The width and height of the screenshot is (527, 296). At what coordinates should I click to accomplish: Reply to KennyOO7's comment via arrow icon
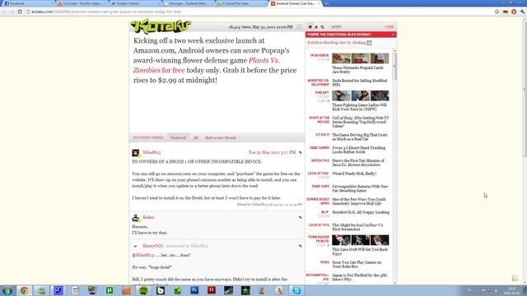tap(300, 246)
